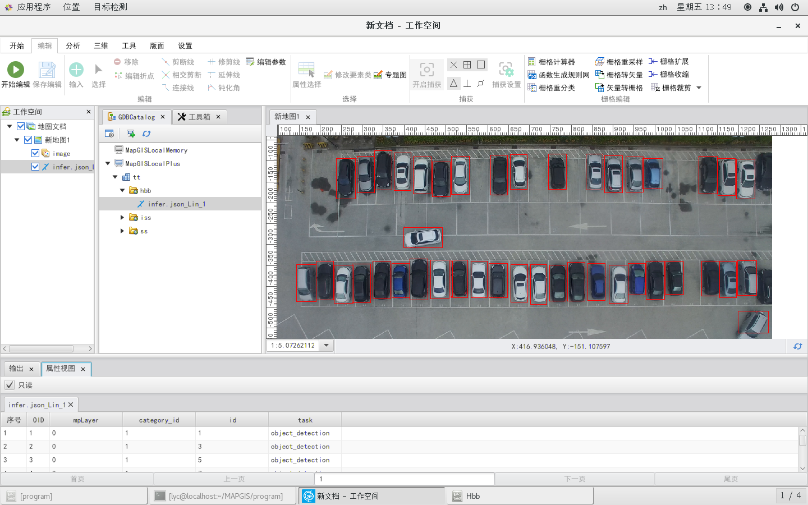808x505 pixels.
Task: Go to 下一页 next page button
Action: tap(575, 479)
